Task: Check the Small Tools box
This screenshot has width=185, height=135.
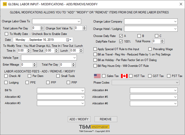Action: 58,76
